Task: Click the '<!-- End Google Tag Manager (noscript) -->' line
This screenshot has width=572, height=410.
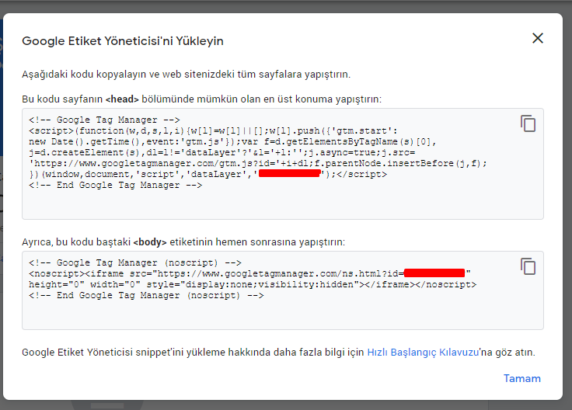Action: tap(146, 295)
